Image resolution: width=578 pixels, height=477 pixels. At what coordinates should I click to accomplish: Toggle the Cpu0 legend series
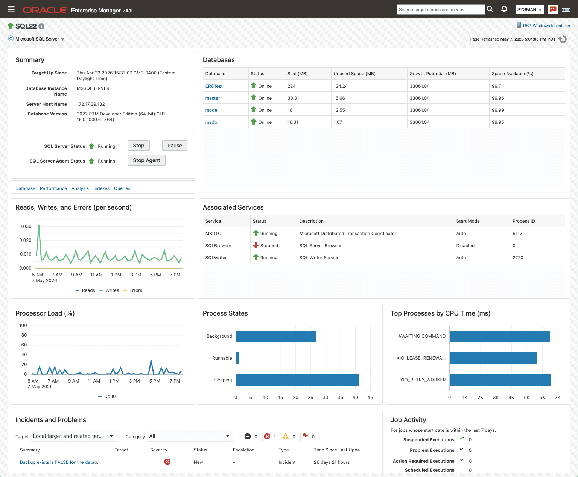[107, 396]
